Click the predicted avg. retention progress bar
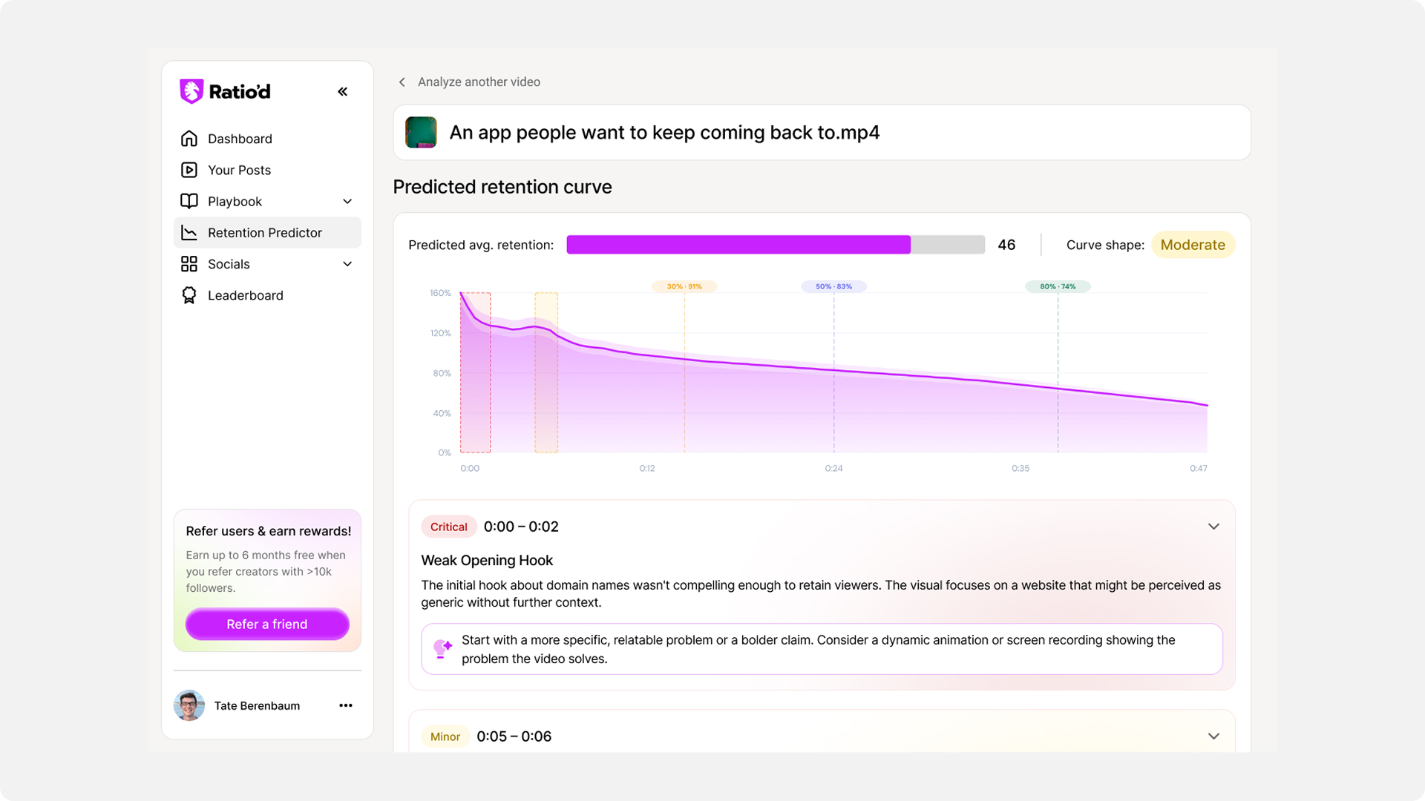The width and height of the screenshot is (1425, 801). point(775,245)
